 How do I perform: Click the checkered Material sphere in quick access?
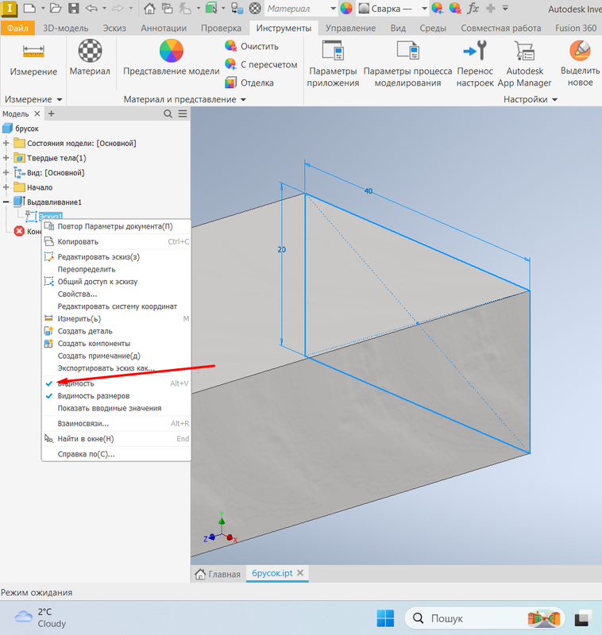point(255,9)
